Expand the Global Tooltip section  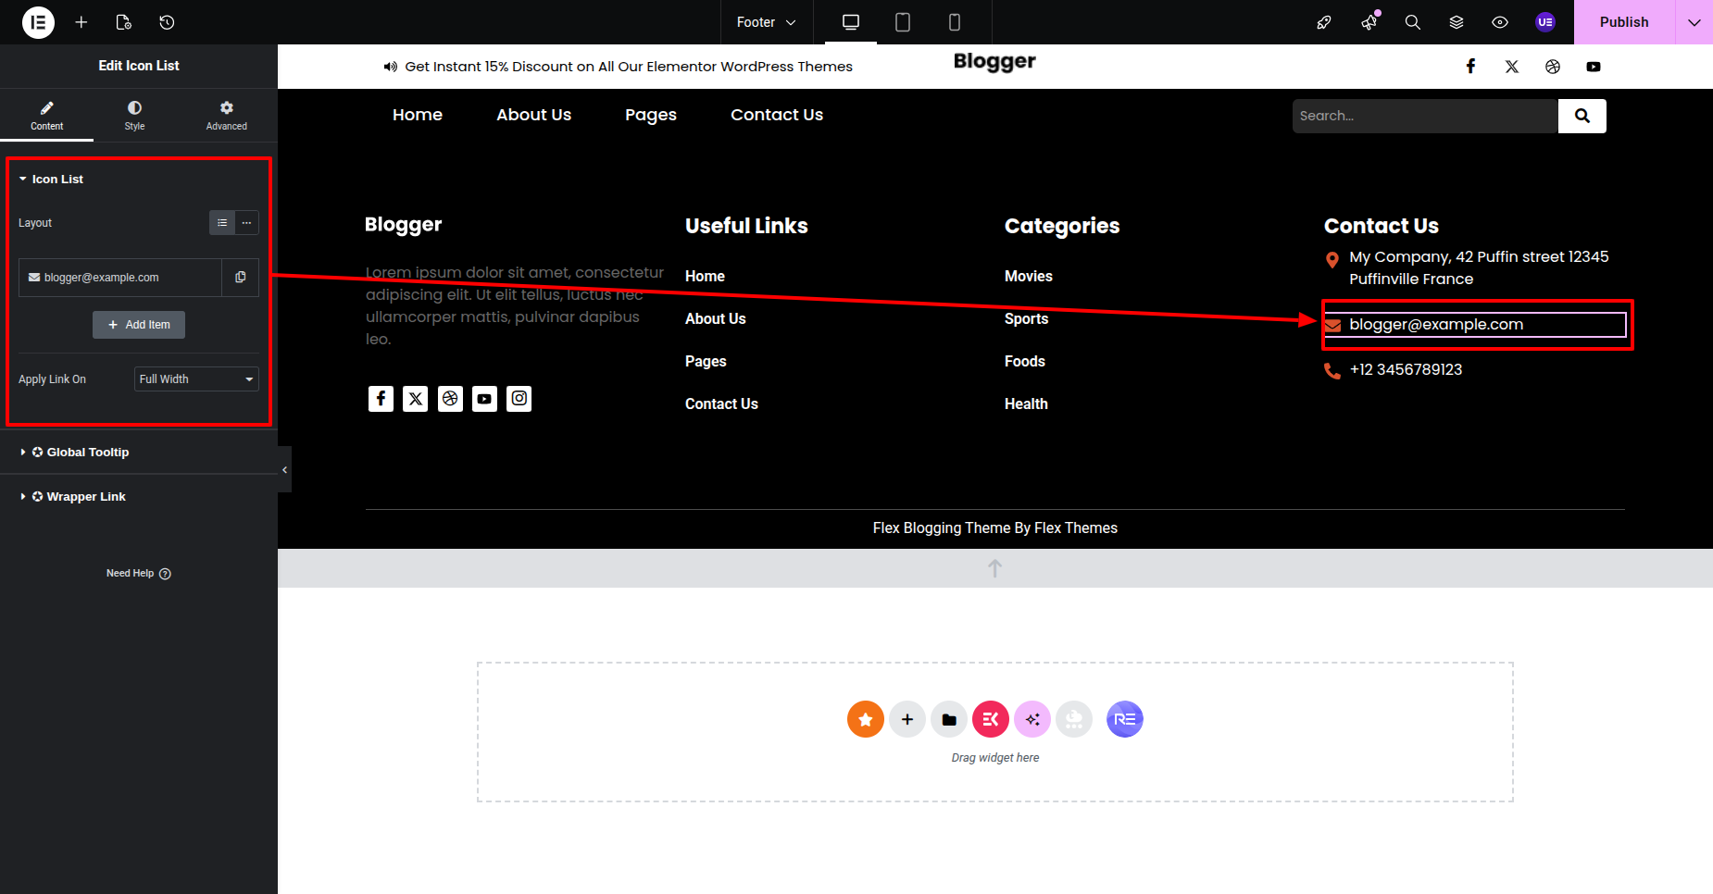pyautogui.click(x=88, y=453)
